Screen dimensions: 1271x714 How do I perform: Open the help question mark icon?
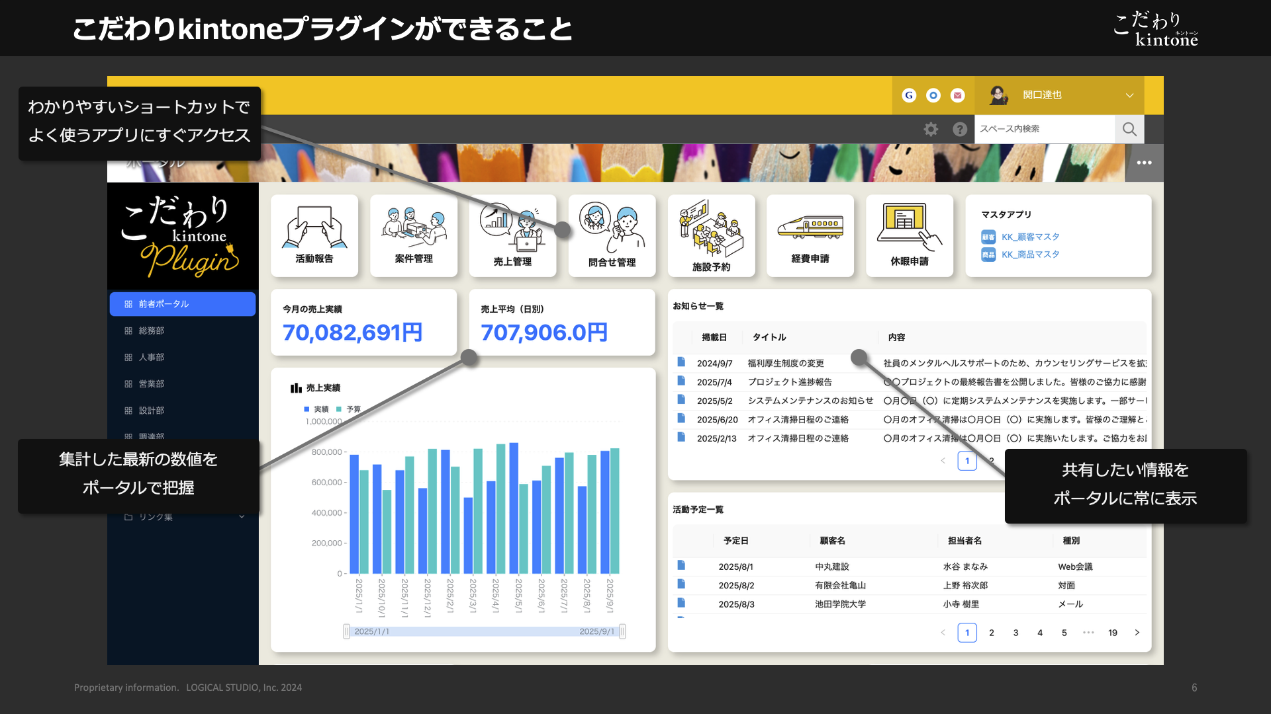pyautogui.click(x=960, y=129)
